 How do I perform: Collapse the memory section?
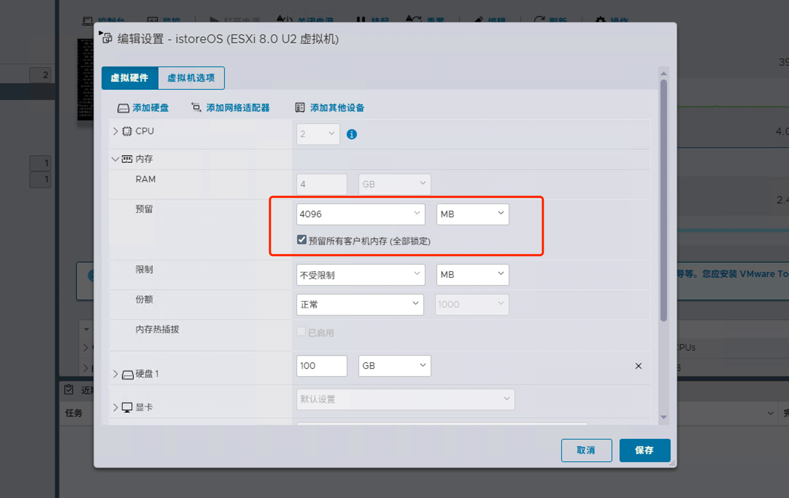115,159
